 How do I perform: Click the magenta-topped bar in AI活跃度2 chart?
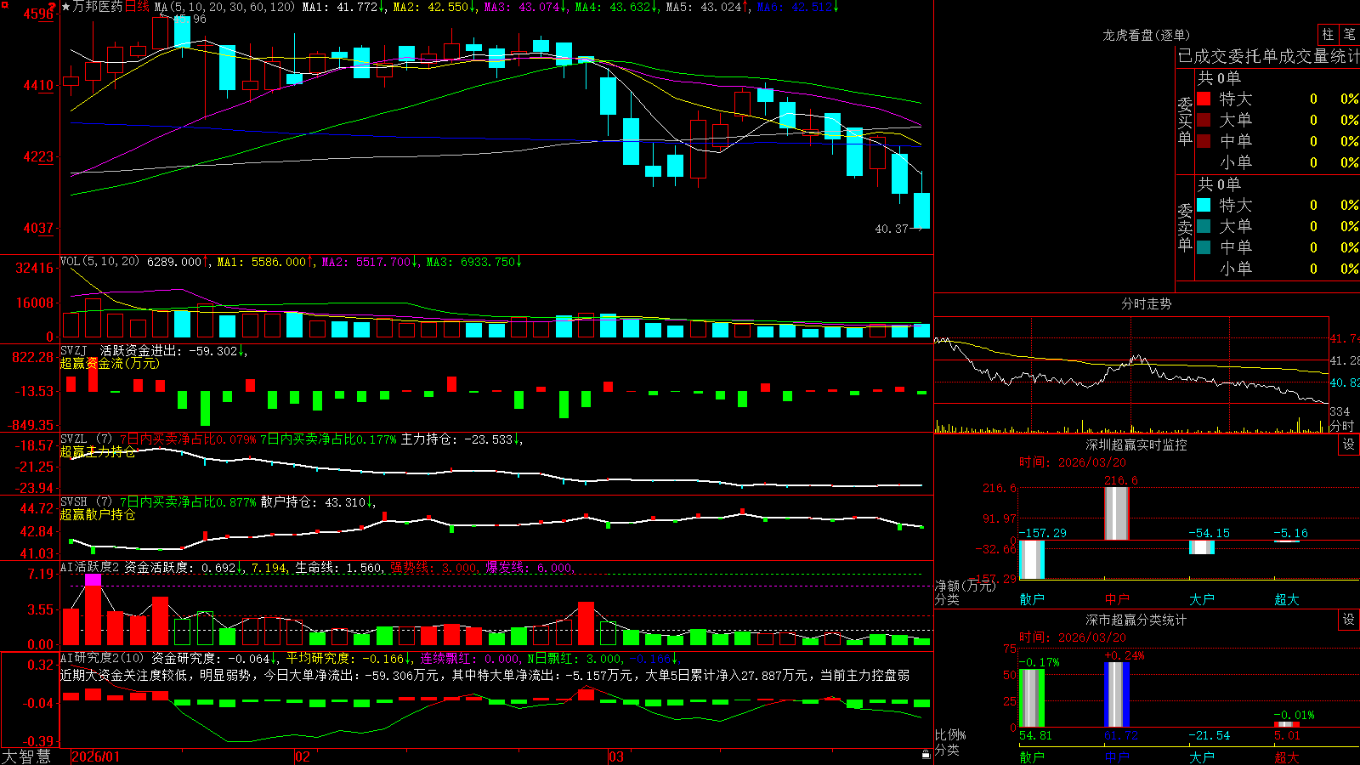click(x=93, y=610)
